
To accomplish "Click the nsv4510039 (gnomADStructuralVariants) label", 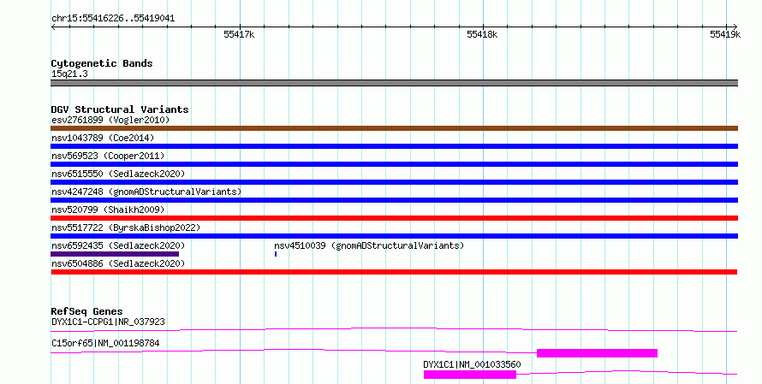I will pos(369,245).
